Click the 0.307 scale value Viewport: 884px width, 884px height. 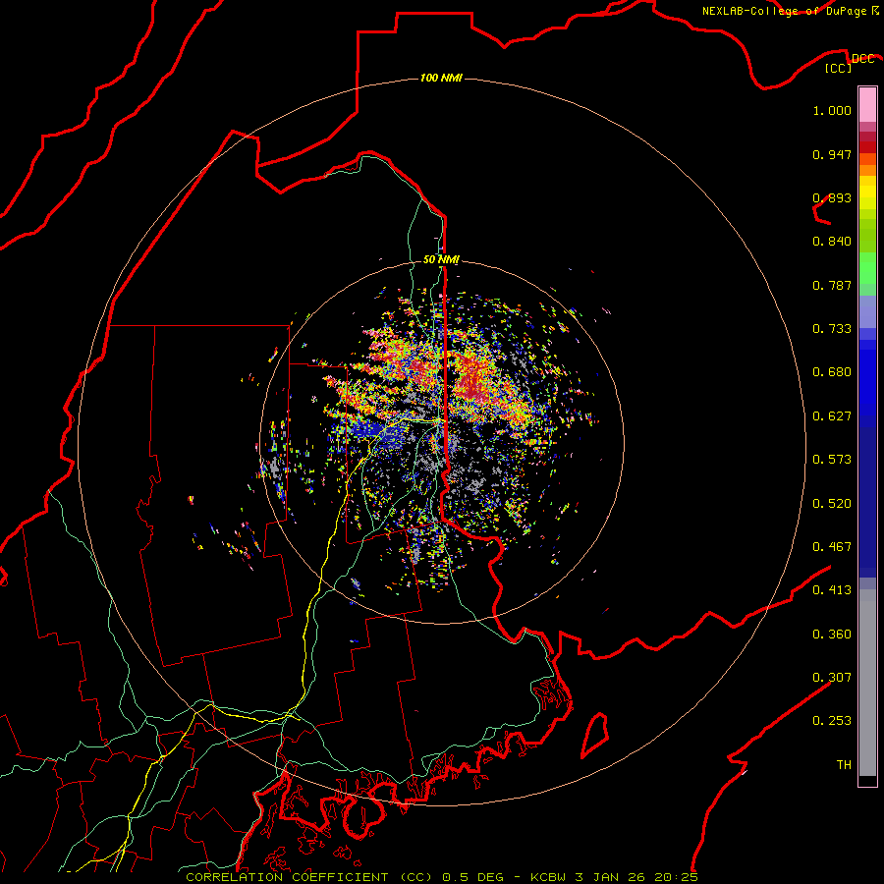832,678
